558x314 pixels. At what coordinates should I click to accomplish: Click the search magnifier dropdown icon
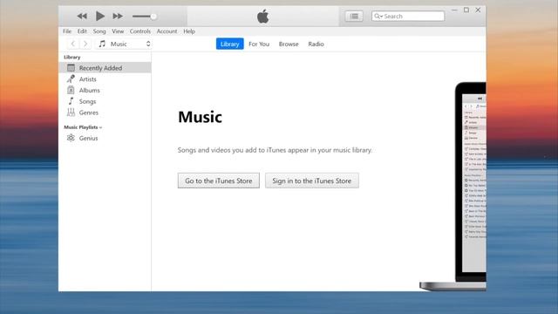[x=378, y=16]
